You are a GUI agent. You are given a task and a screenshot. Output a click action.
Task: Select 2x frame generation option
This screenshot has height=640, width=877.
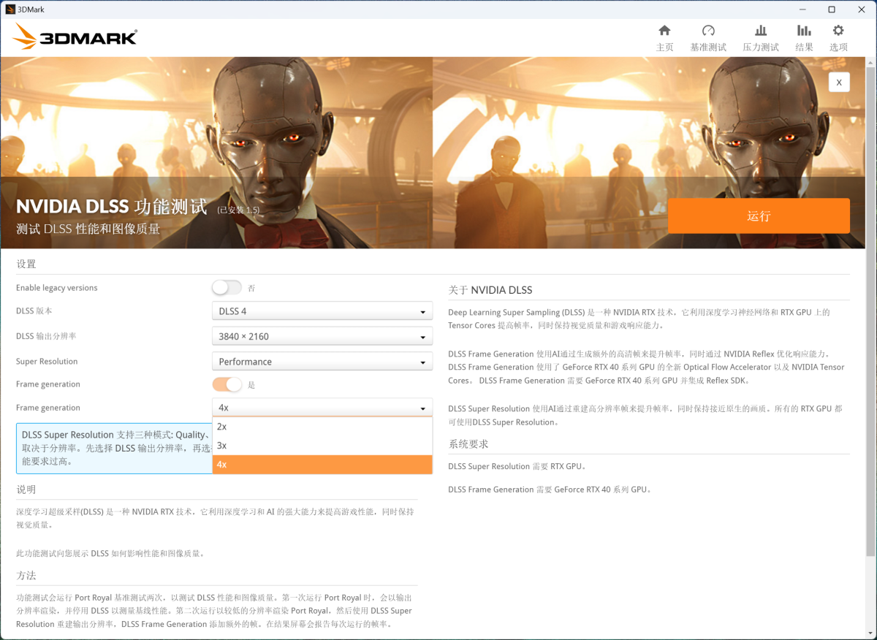click(x=322, y=427)
